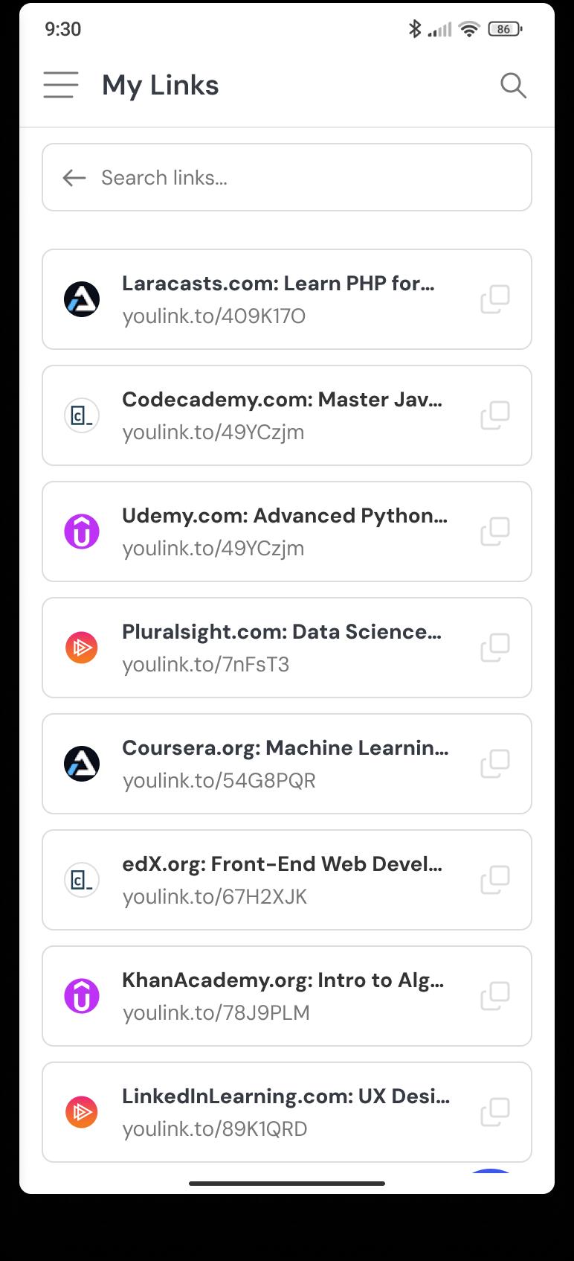Open Laracasts.com Learn PHP link entry
Viewport: 574px width, 1261px height.
287,299
